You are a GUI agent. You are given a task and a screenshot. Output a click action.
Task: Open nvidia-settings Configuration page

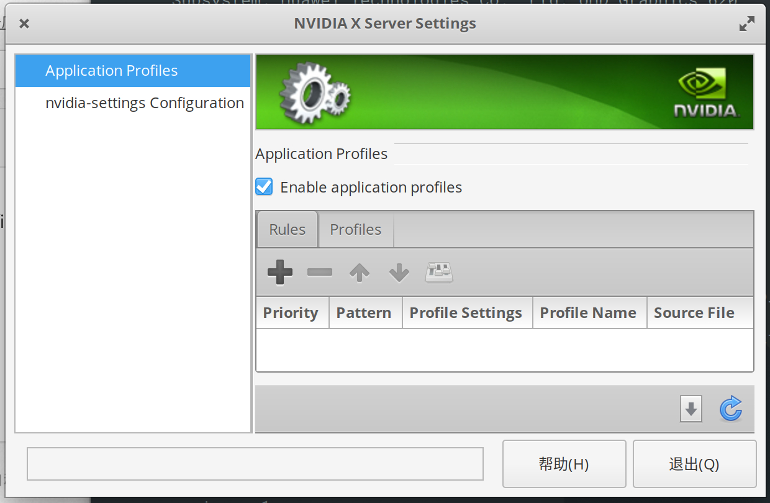pos(145,103)
